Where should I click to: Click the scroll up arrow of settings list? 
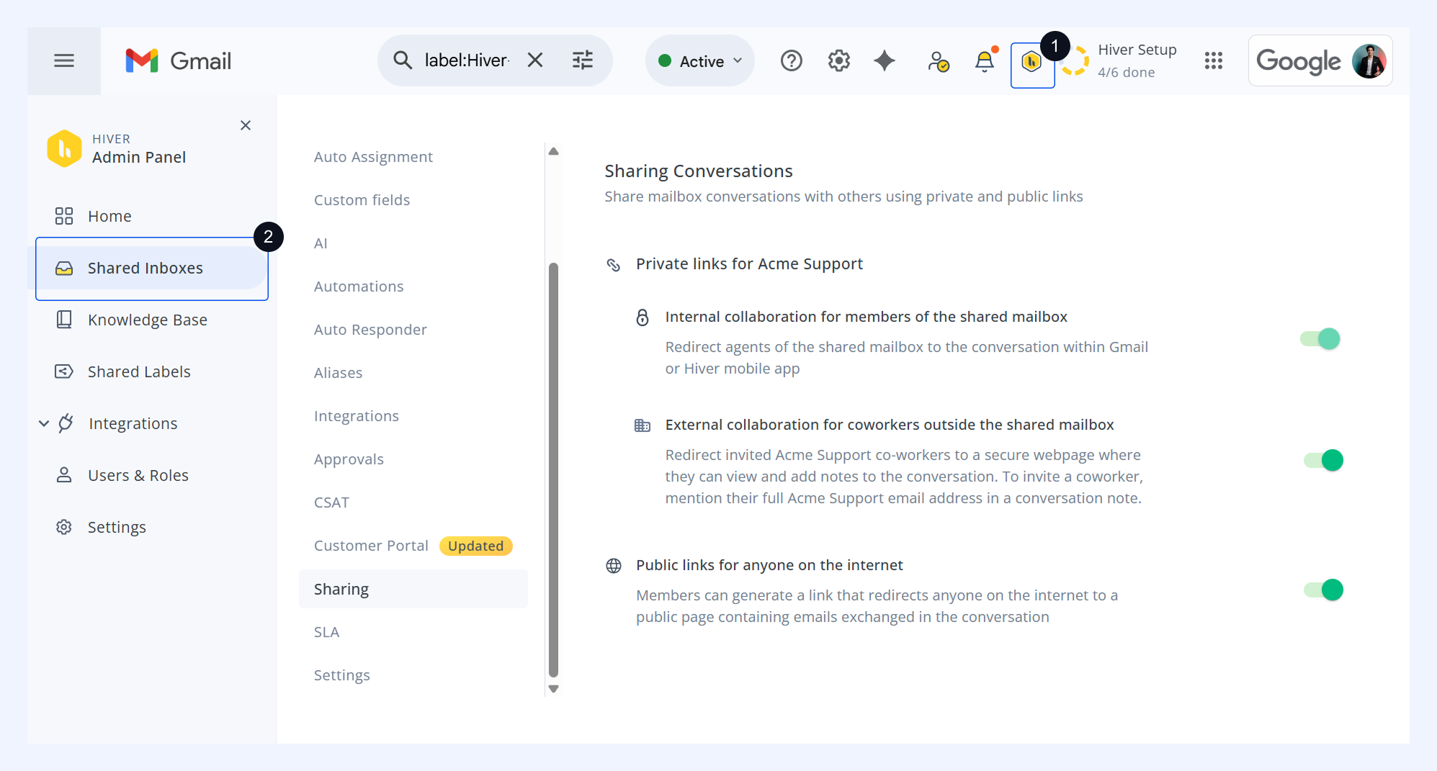pos(553,152)
